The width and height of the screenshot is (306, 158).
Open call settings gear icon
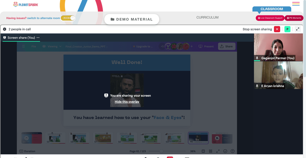pos(5,29)
